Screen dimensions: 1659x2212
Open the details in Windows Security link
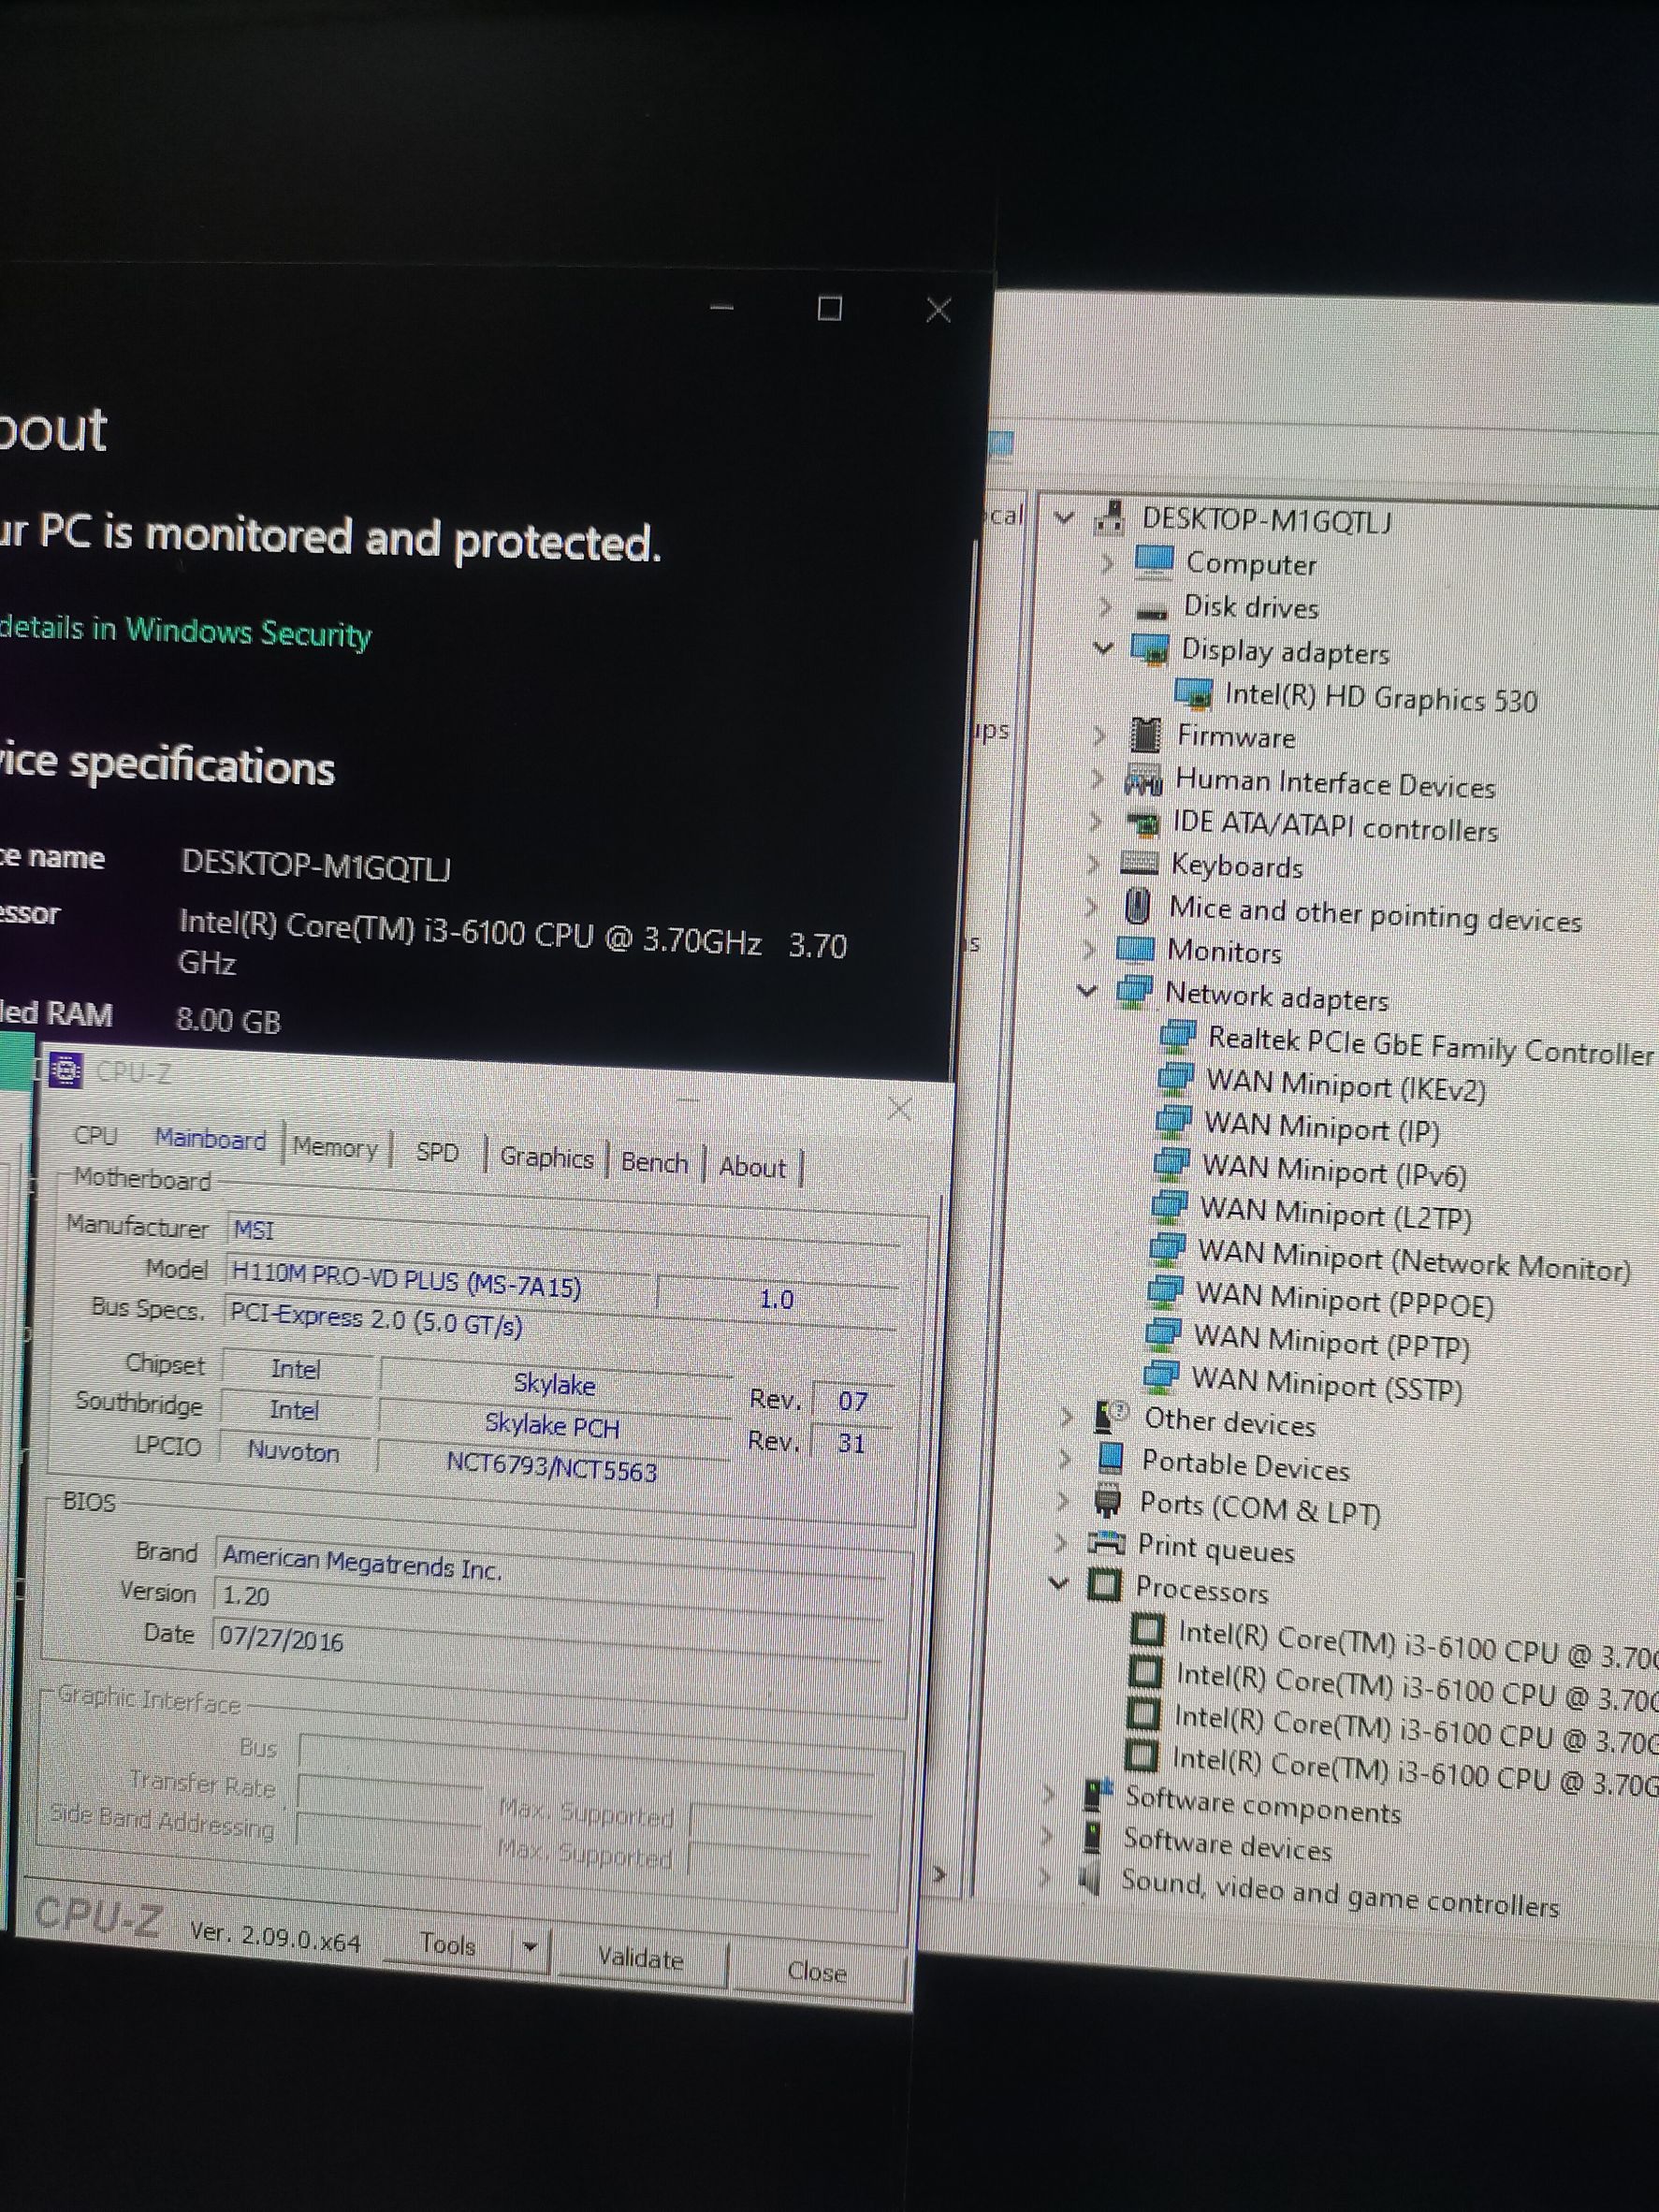coord(185,631)
